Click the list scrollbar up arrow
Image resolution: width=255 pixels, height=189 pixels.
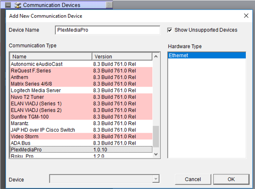(156, 57)
